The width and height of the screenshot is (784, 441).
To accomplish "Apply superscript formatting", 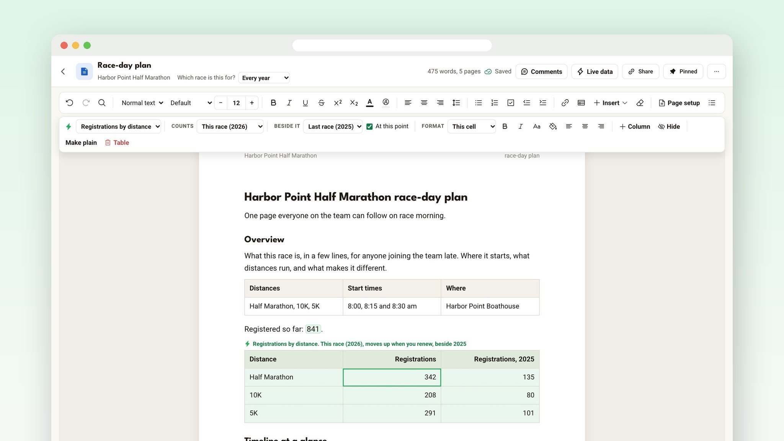I will click(x=338, y=103).
